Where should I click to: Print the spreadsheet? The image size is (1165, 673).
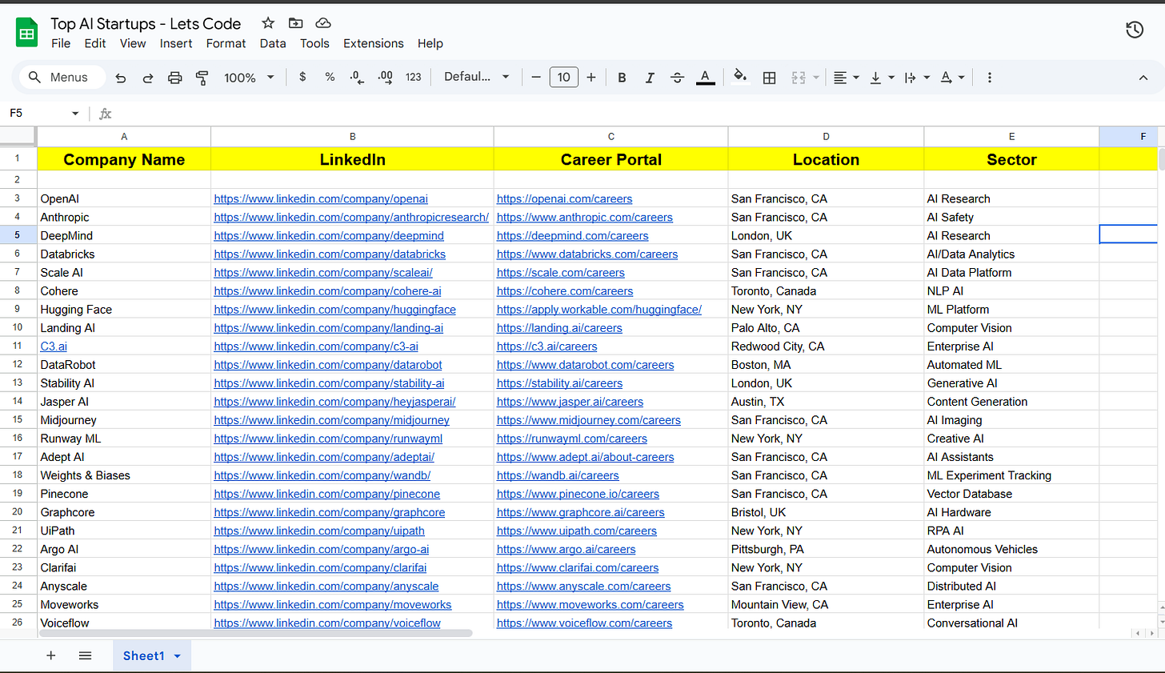(175, 78)
